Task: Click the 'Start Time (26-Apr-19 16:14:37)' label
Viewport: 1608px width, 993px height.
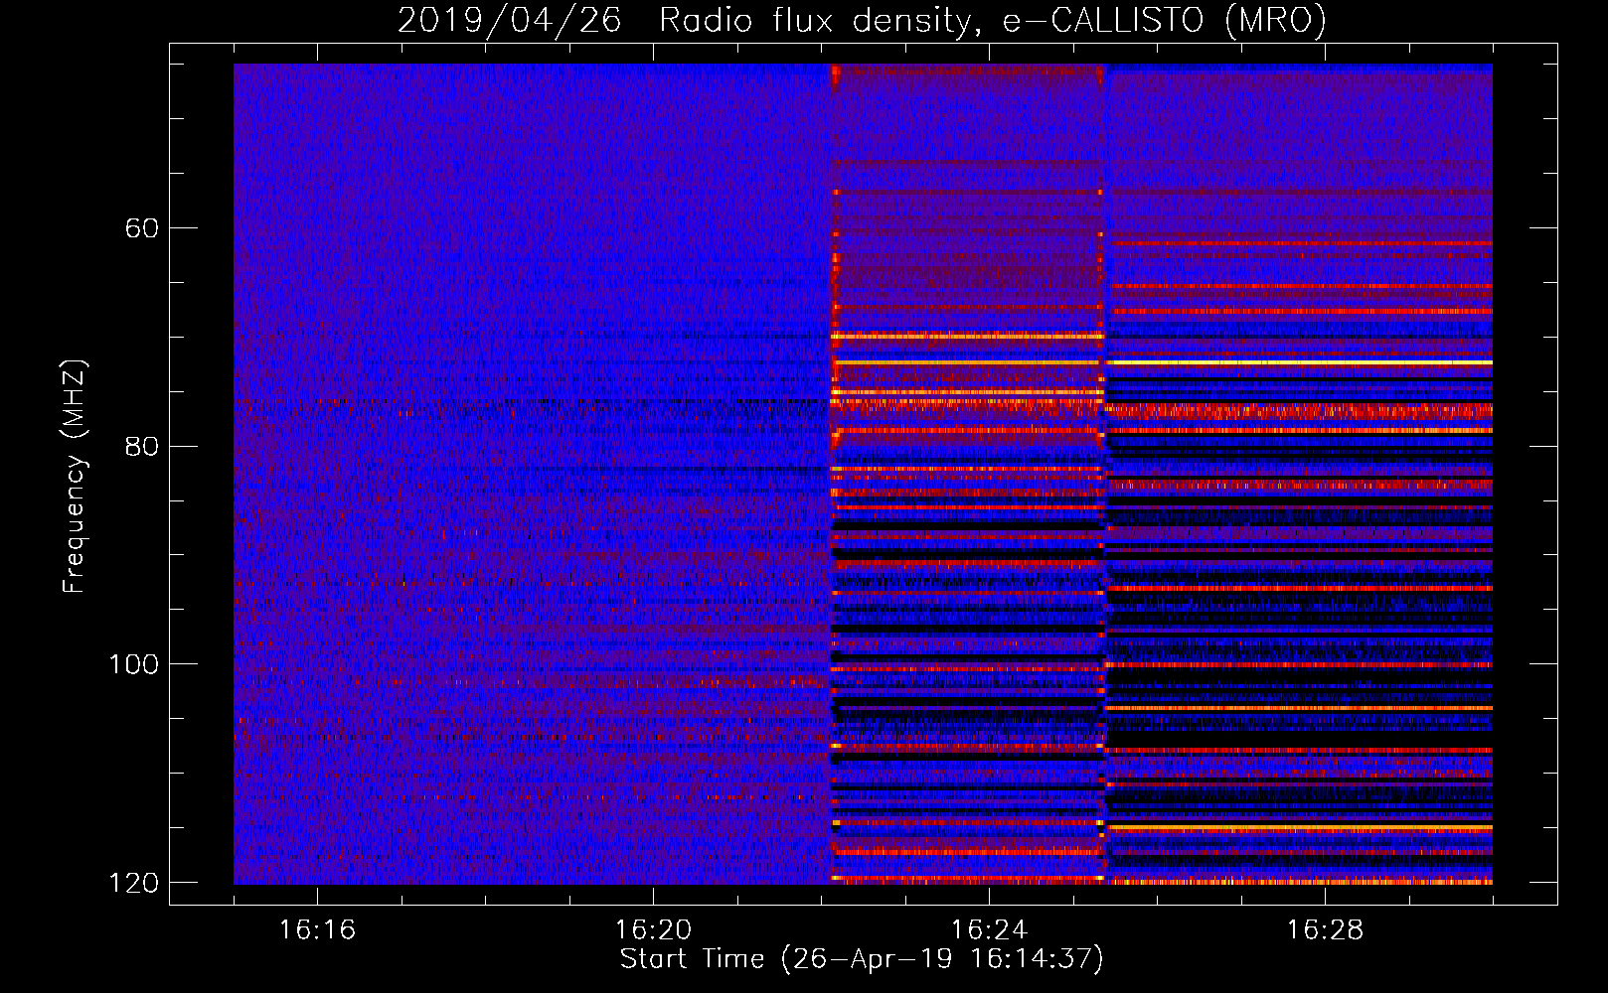Action: click(x=862, y=959)
